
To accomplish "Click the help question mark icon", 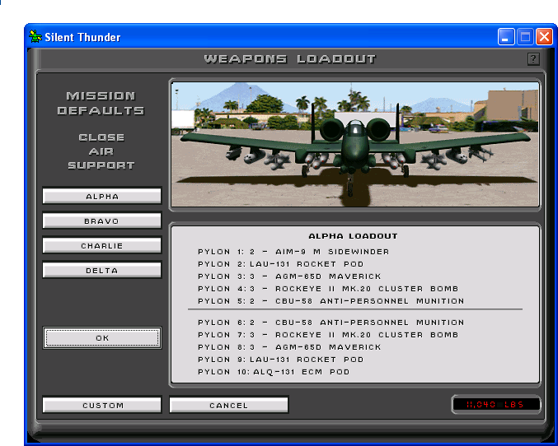I will (x=533, y=59).
